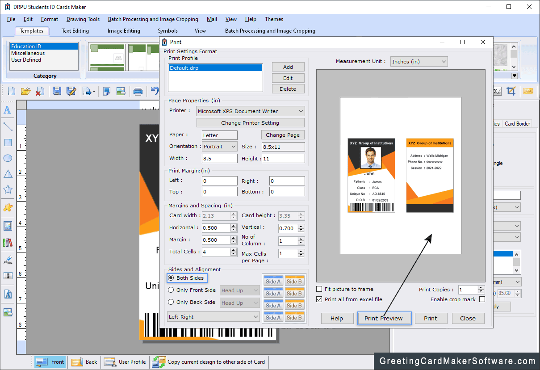Image resolution: width=540 pixels, height=370 pixels.
Task: Click the blue text document toolbar icon
Action: coord(106,91)
